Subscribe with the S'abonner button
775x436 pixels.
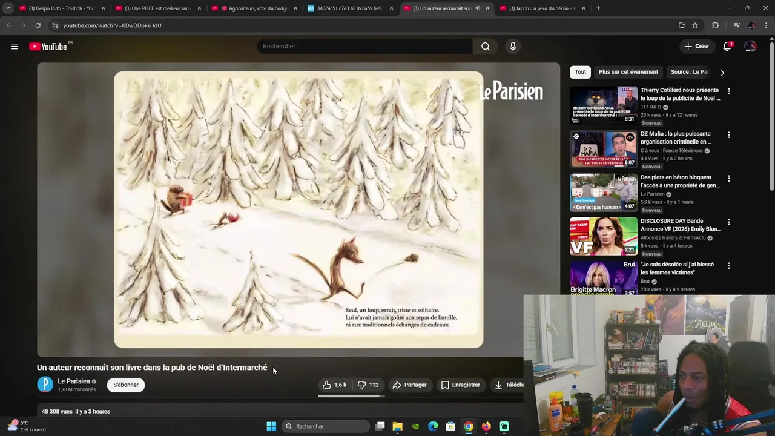[126, 385]
